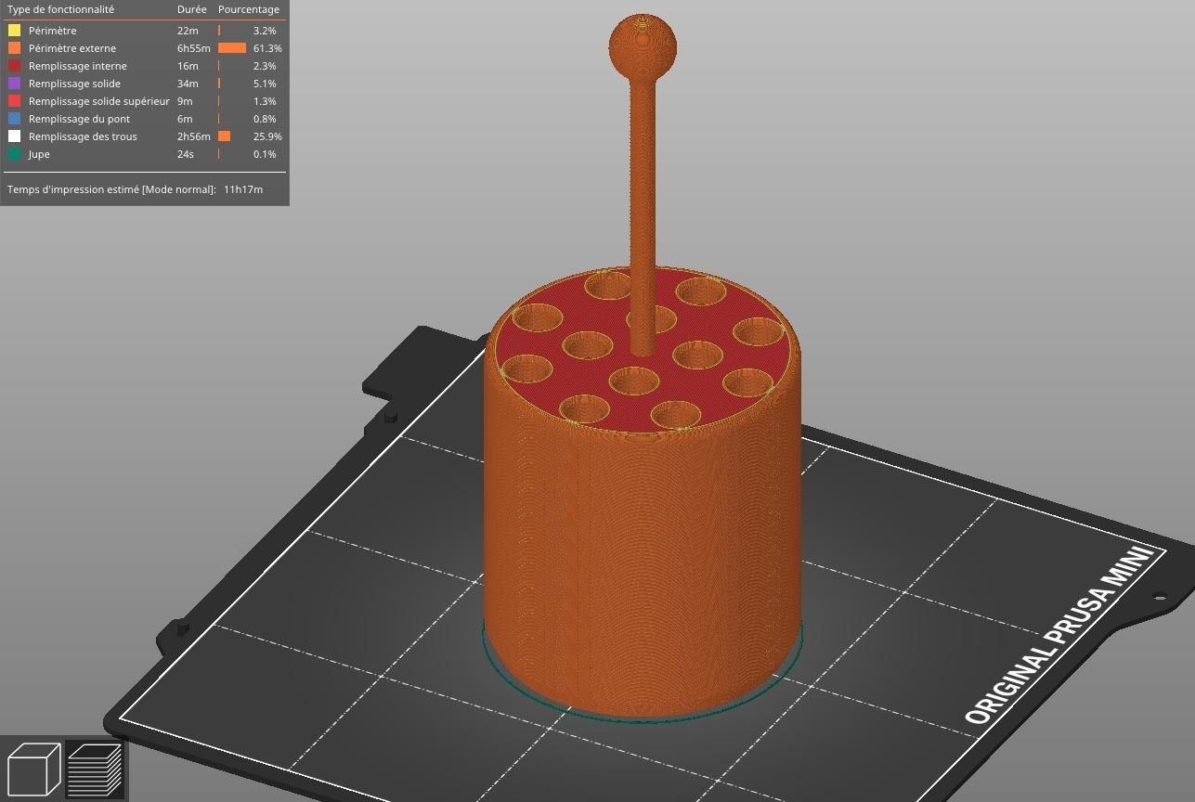The height and width of the screenshot is (802, 1195).
Task: Select the 2h56m duration value
Action: pos(194,136)
